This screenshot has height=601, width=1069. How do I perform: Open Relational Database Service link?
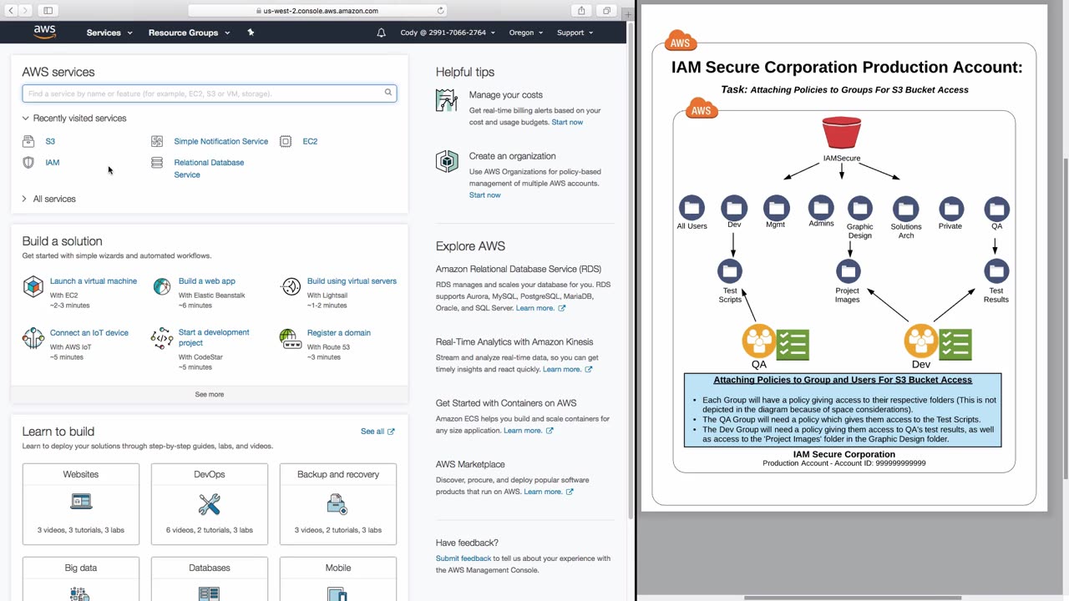point(209,169)
